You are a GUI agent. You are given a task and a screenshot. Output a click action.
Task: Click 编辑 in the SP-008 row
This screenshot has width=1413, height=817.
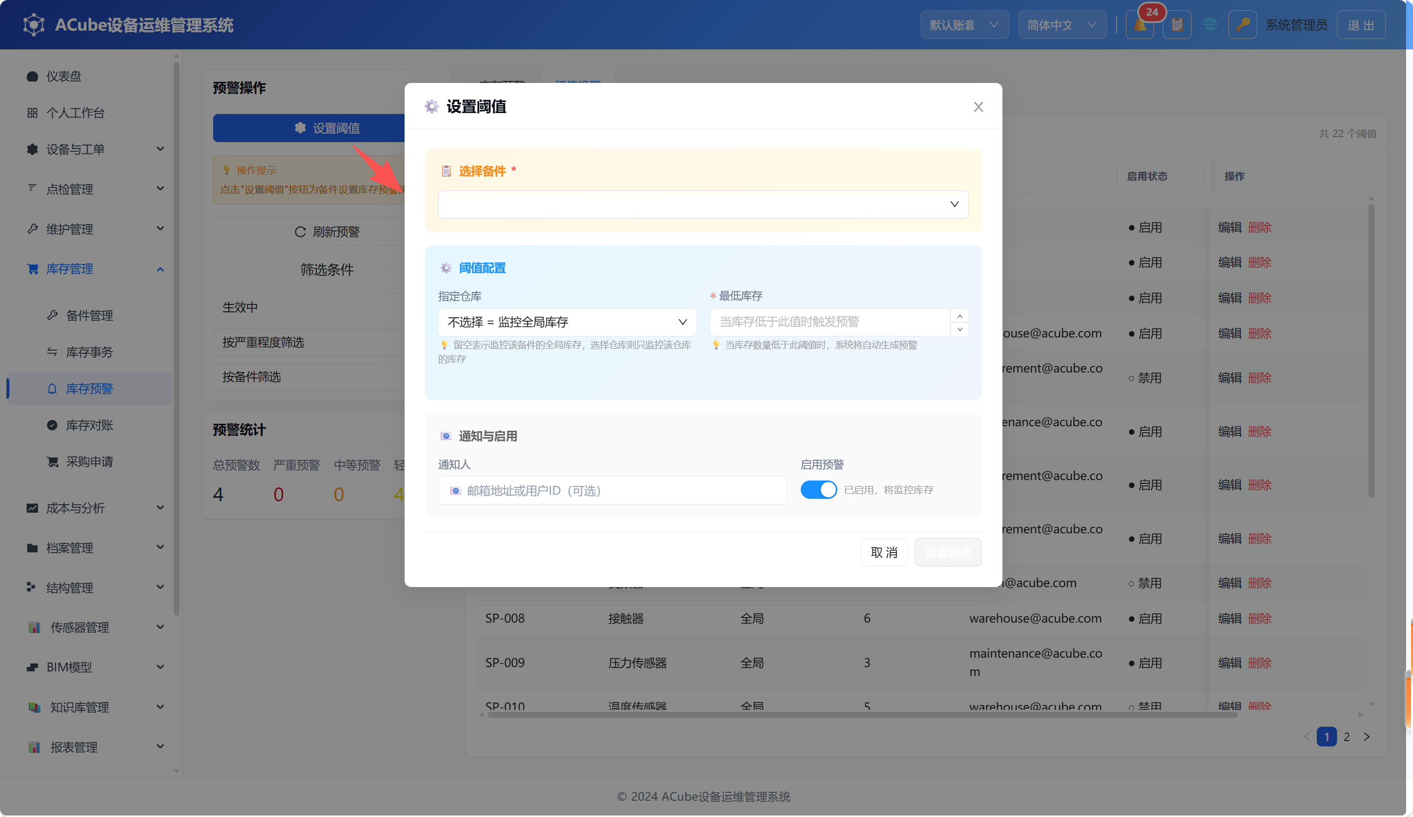[1229, 619]
